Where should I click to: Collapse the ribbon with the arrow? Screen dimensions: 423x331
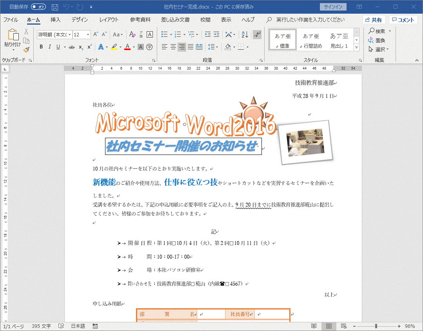[417, 60]
